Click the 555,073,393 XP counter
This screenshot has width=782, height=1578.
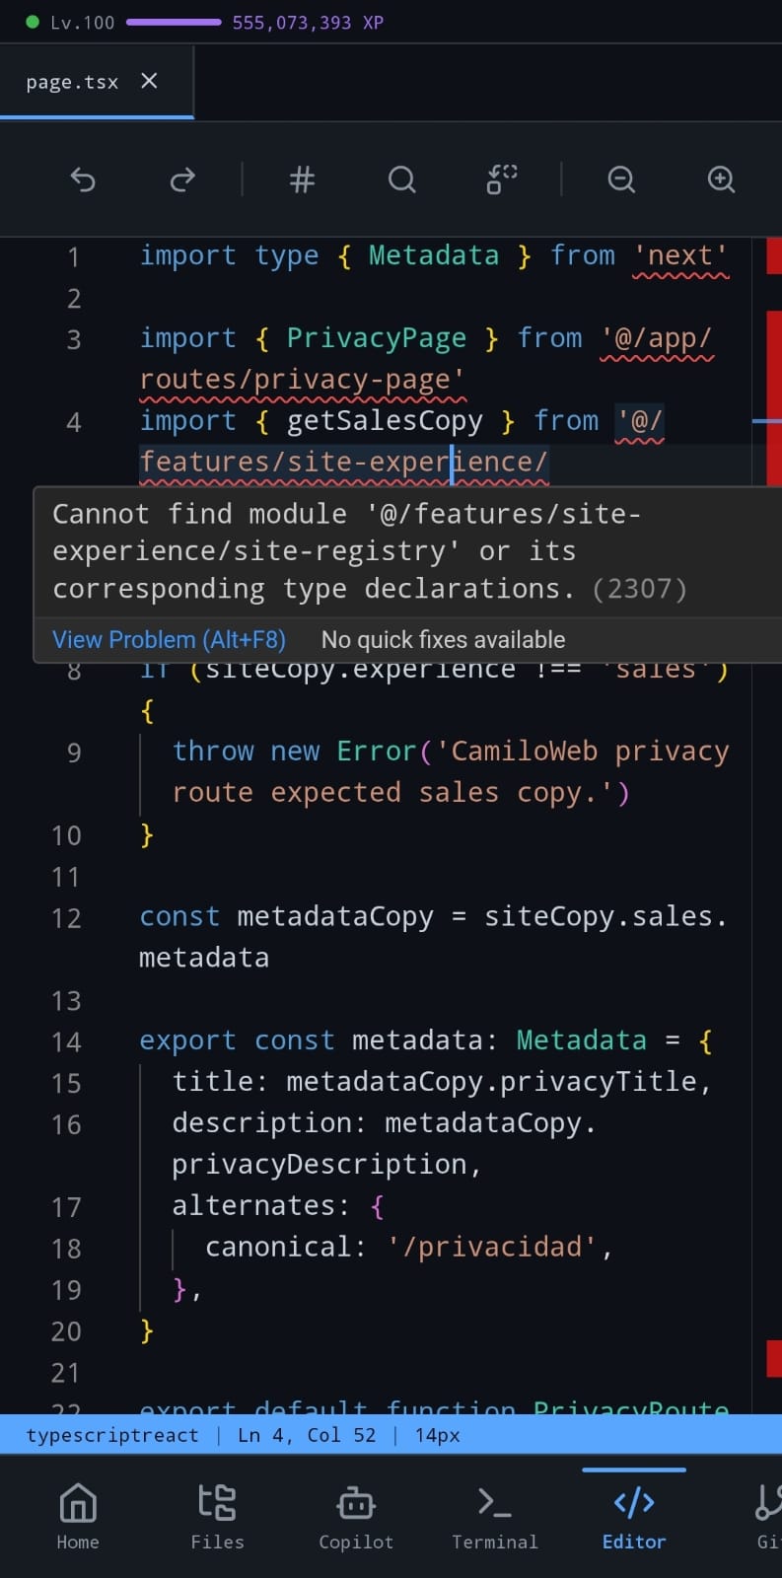click(308, 22)
